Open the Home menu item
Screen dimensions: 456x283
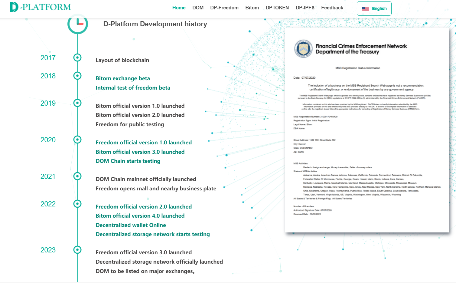[179, 8]
